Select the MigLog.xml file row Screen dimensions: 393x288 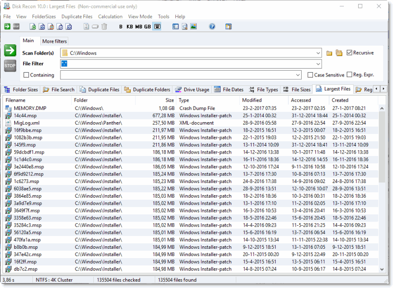(191, 123)
